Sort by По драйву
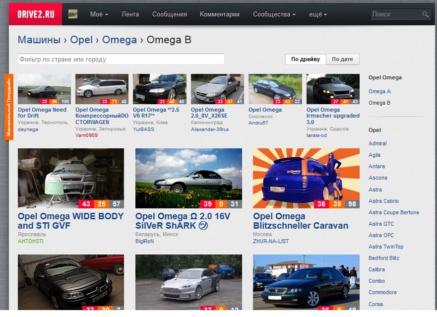This screenshot has width=437, height=317. point(306,59)
